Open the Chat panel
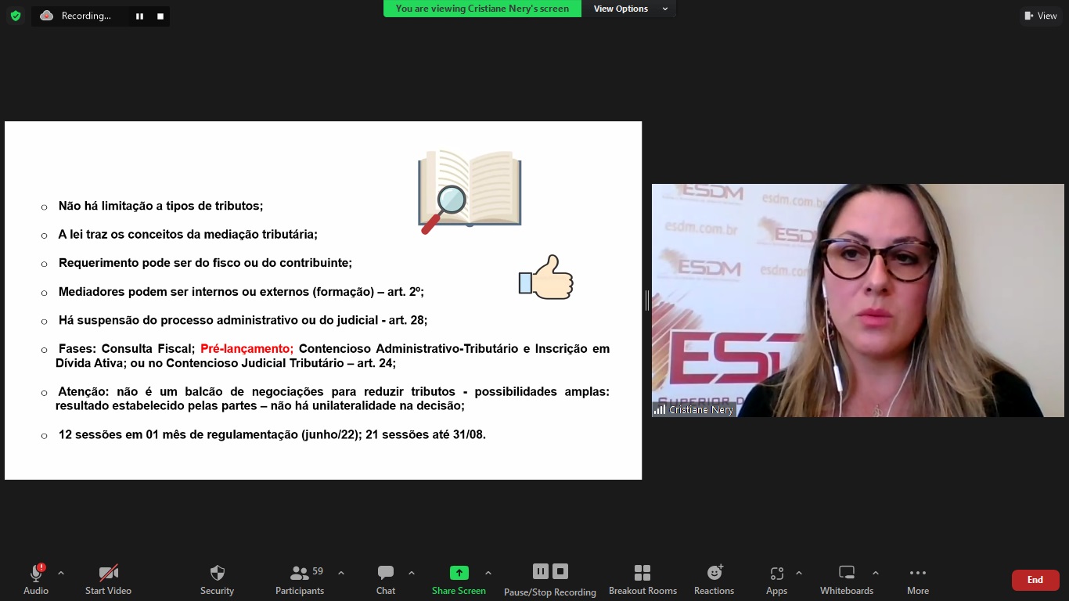1069x601 pixels. click(386, 579)
